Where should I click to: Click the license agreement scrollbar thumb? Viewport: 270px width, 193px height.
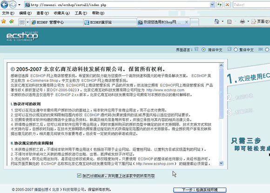pos(221,93)
